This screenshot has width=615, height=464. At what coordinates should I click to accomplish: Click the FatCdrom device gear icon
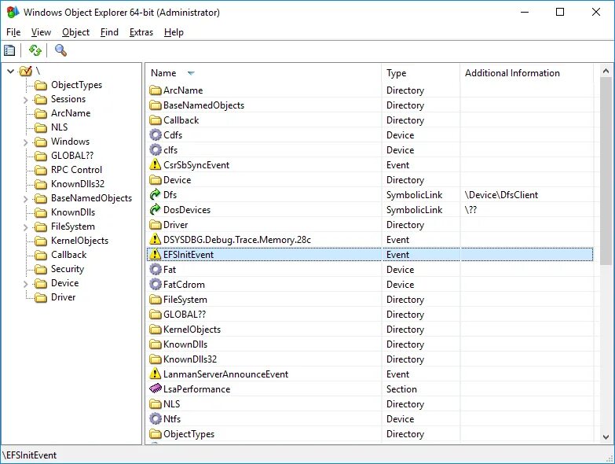pyautogui.click(x=156, y=284)
